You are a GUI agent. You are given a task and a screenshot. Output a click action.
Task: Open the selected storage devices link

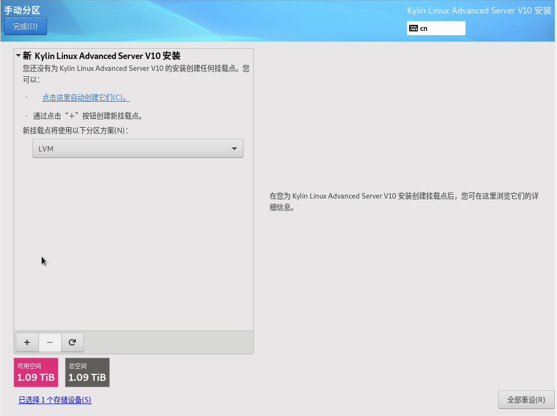[x=55, y=400]
